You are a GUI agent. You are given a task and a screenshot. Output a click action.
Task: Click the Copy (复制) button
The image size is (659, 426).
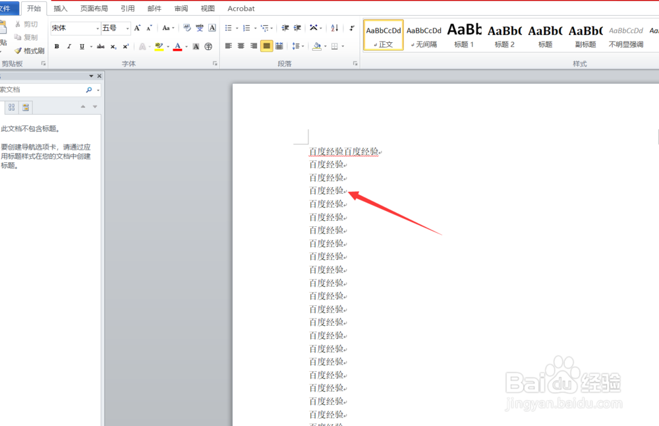pos(26,38)
